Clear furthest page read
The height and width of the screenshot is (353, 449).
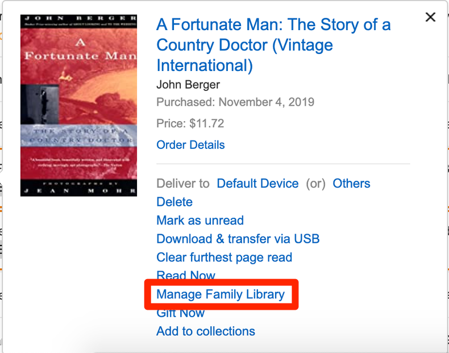point(224,258)
